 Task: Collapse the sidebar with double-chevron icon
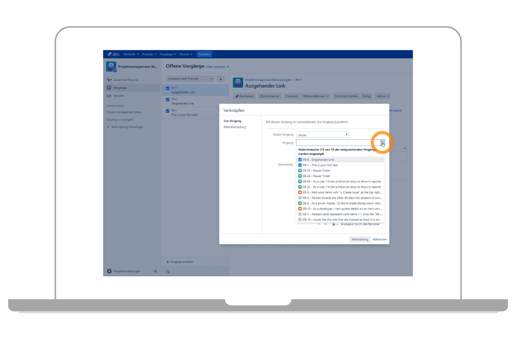156,271
